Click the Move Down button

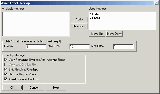click(115, 34)
